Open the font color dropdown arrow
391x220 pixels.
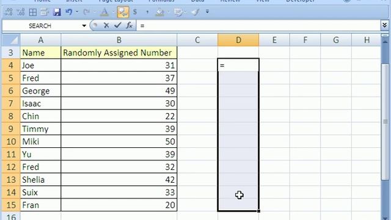(113, 12)
